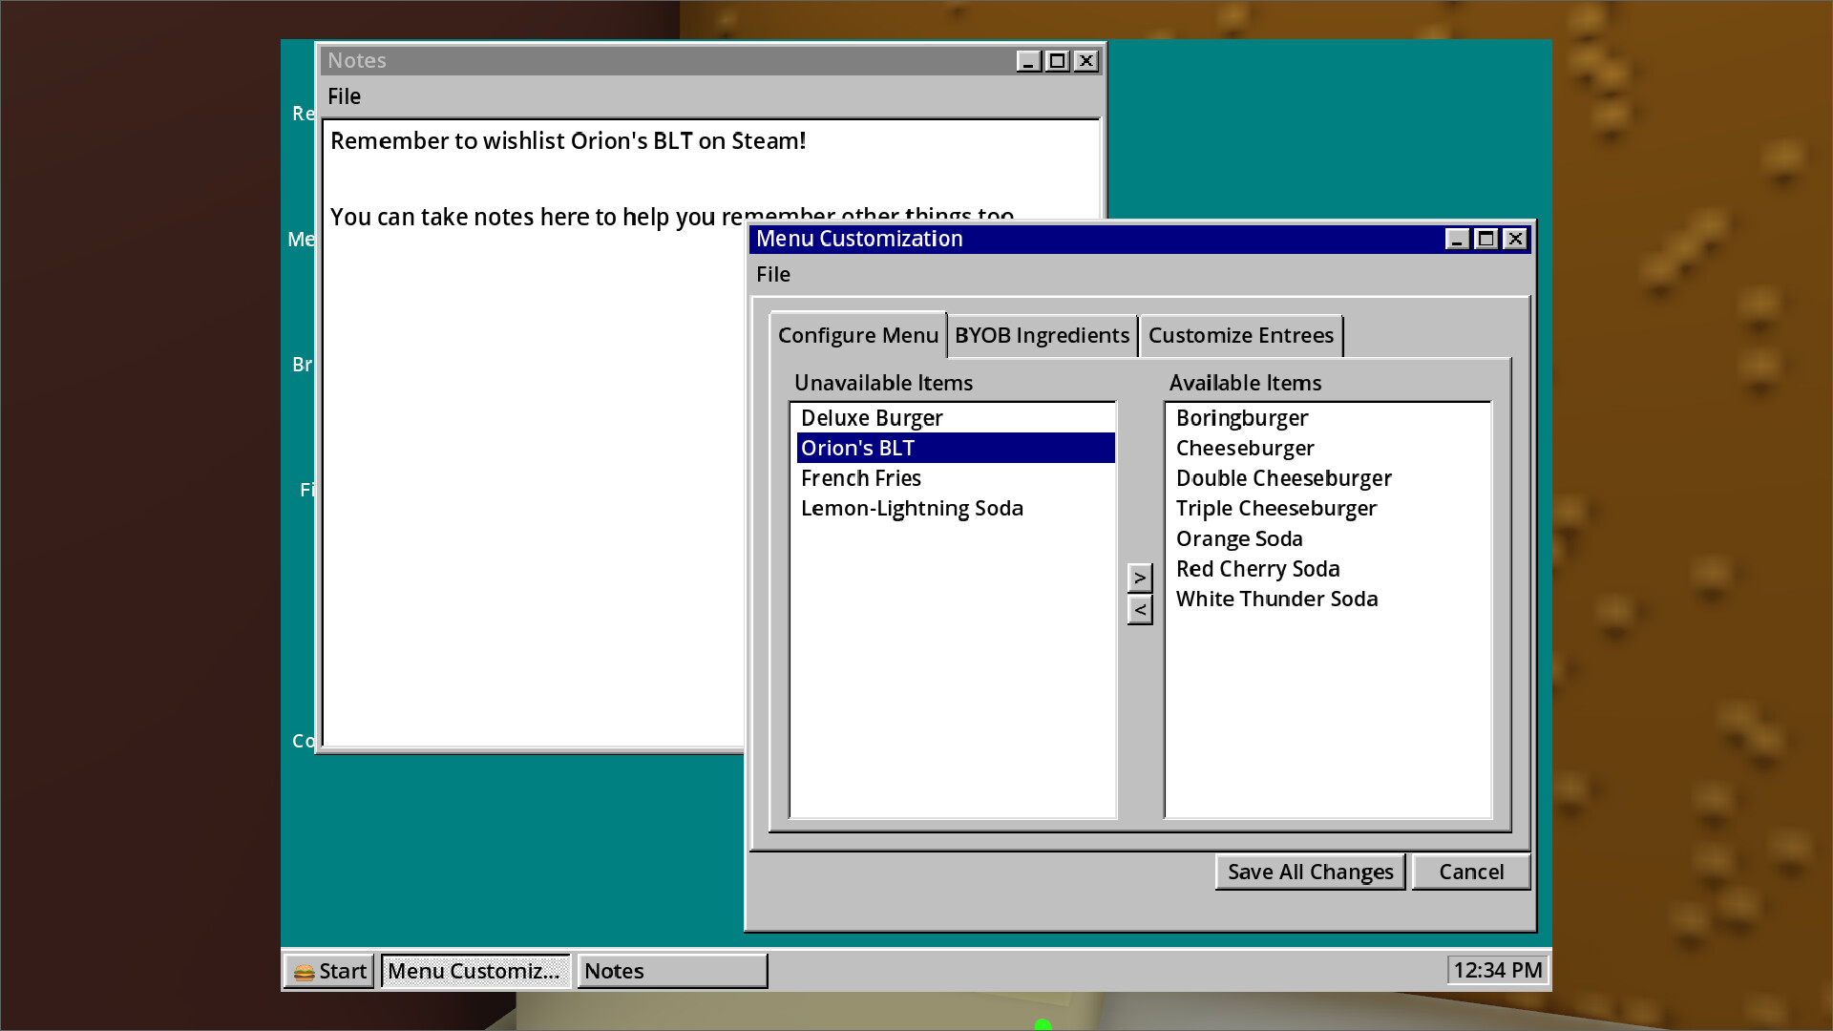Click the Cancel button
Viewport: 1833px width, 1031px height.
(x=1471, y=873)
